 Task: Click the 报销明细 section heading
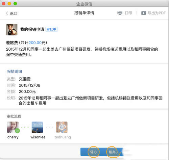pos(15,72)
